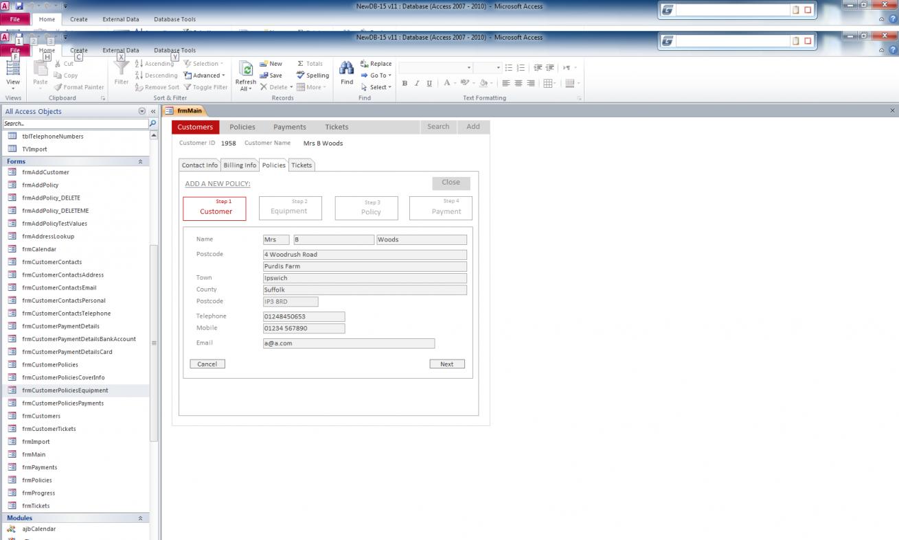Click the numbered list icon in Text Formatting
This screenshot has width=899, height=540.
coord(521,68)
